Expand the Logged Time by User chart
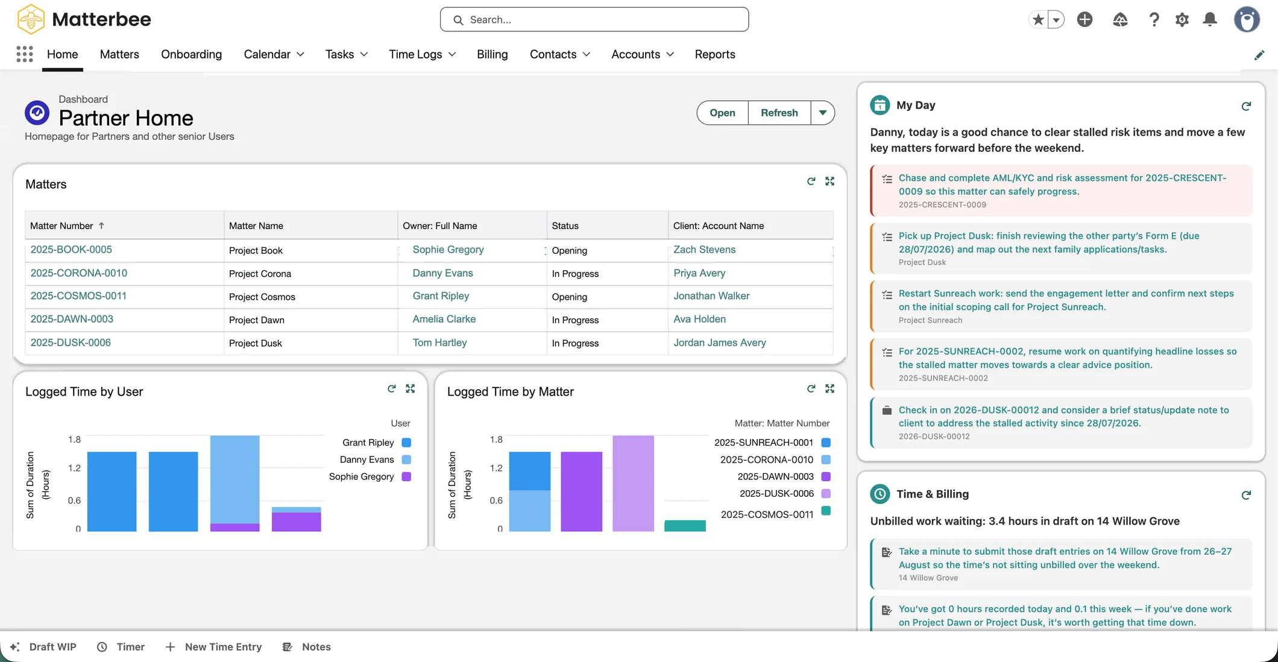 click(x=411, y=389)
